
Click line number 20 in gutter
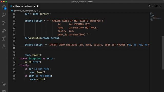coord(14,21)
